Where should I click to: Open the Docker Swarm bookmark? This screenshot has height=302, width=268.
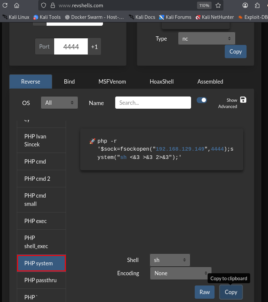pos(94,17)
